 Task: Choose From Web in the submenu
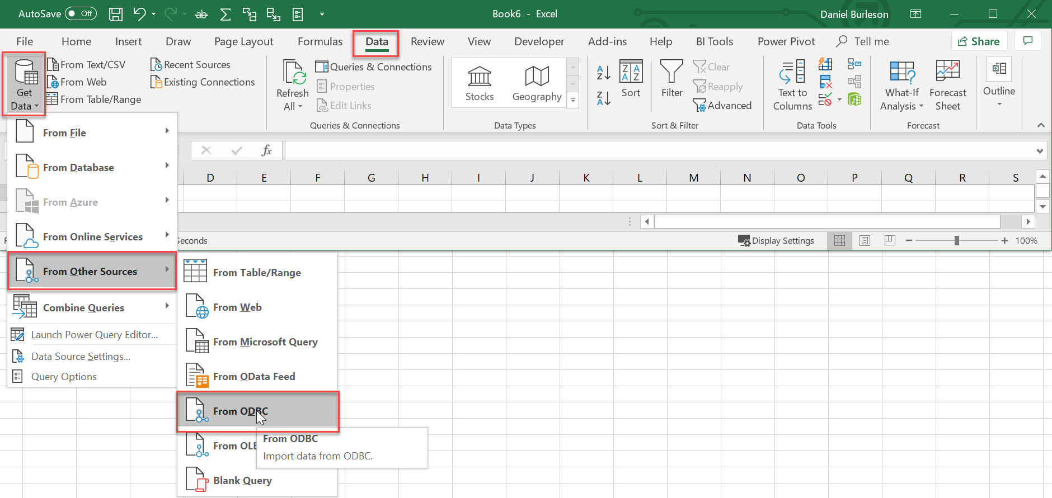pos(257,307)
